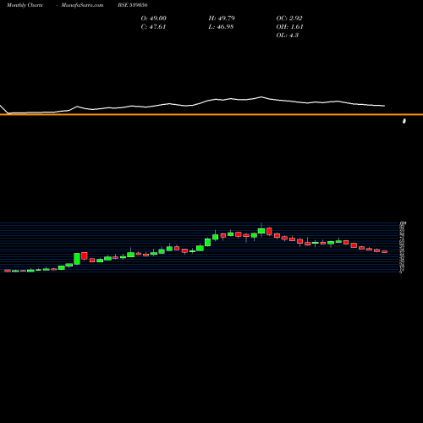Select the "OL: 4.3" reading
This screenshot has height=423, width=423.
point(288,36)
